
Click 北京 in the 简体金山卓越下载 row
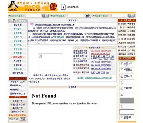(x=93, y=73)
